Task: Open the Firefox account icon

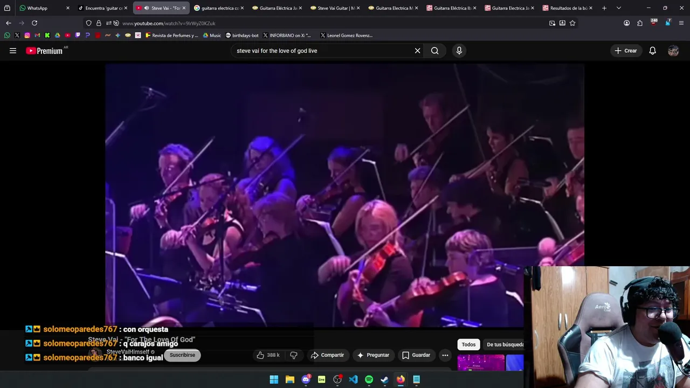Action: click(x=626, y=23)
